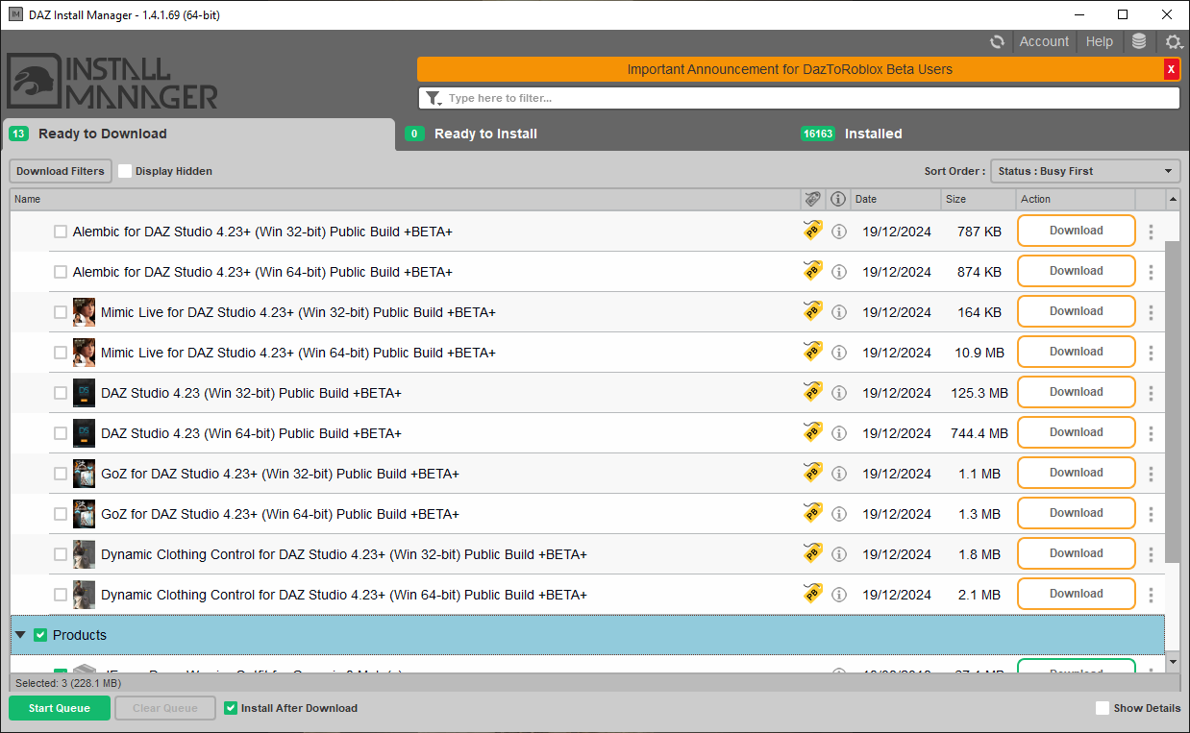Image resolution: width=1190 pixels, height=733 pixels.
Task: Switch to Ready to Download tab
Action: tap(198, 134)
